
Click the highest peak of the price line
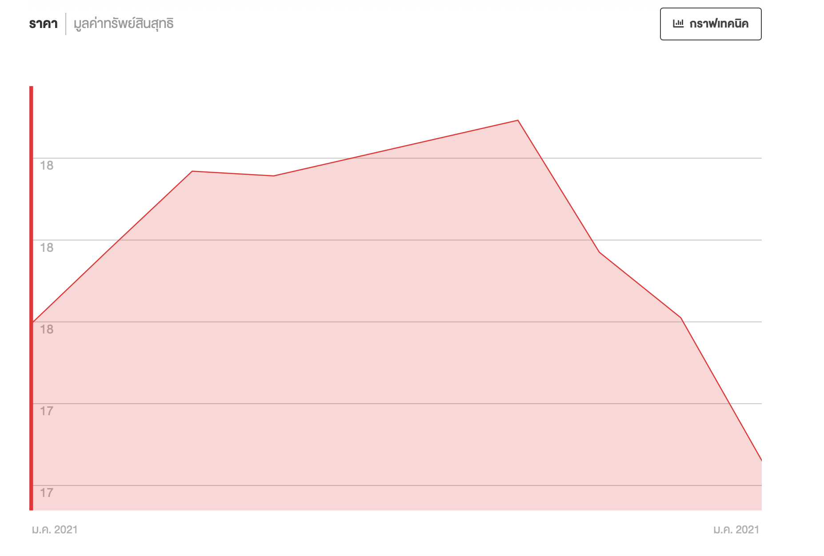518,120
